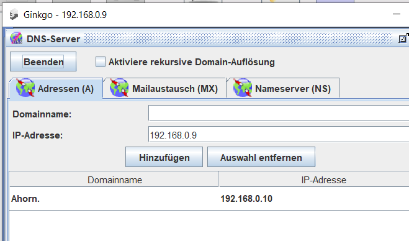
Task: Switch to the Adressen (A) tab
Action: [x=56, y=89]
